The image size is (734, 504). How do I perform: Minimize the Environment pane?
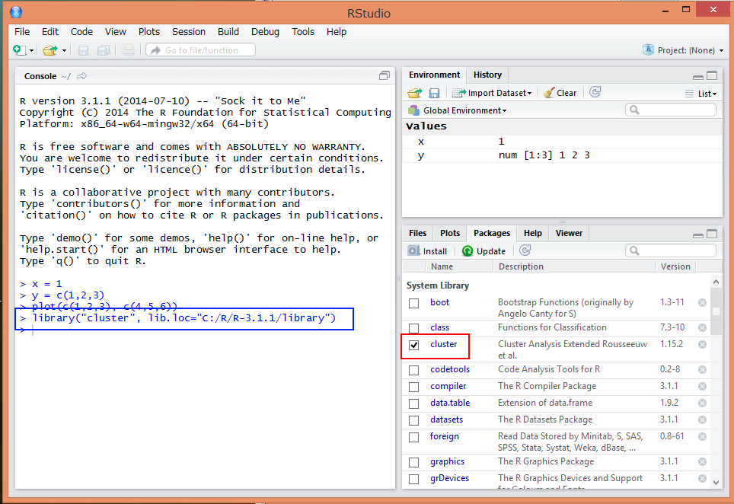698,76
